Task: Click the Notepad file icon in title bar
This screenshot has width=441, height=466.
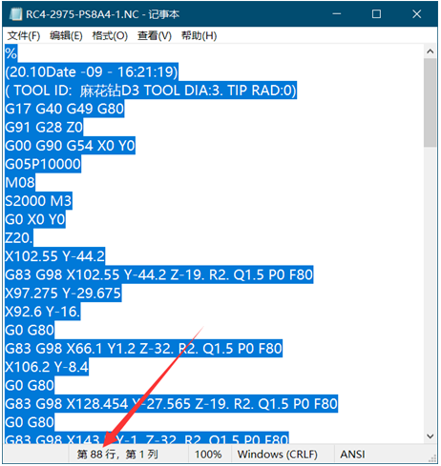Action: [15, 14]
